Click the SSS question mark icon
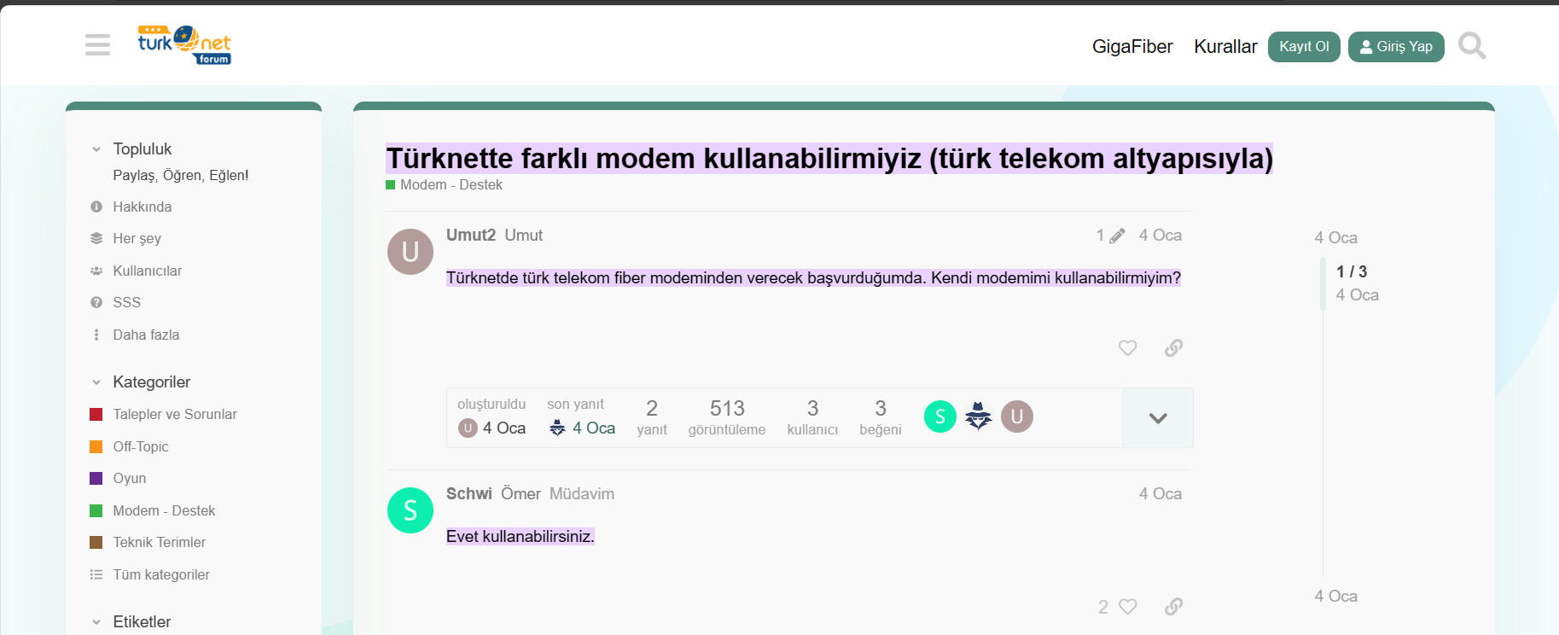The width and height of the screenshot is (1559, 635). coord(96,302)
